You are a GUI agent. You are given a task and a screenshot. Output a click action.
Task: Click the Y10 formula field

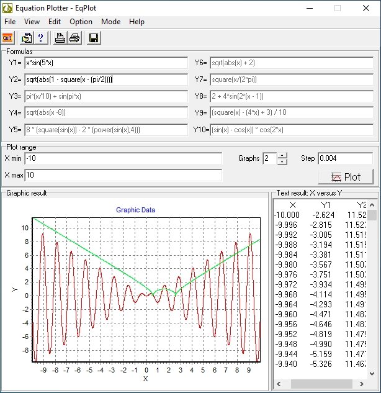[292, 130]
